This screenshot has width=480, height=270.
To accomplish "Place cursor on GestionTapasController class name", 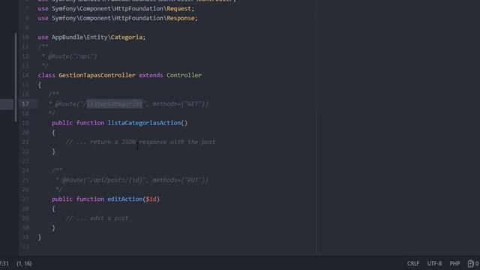I will (x=97, y=75).
